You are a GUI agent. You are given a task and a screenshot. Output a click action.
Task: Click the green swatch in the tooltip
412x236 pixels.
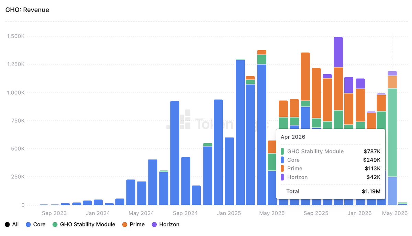282,151
